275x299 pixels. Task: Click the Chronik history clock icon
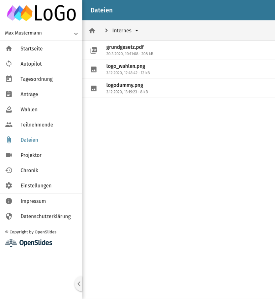(x=9, y=170)
